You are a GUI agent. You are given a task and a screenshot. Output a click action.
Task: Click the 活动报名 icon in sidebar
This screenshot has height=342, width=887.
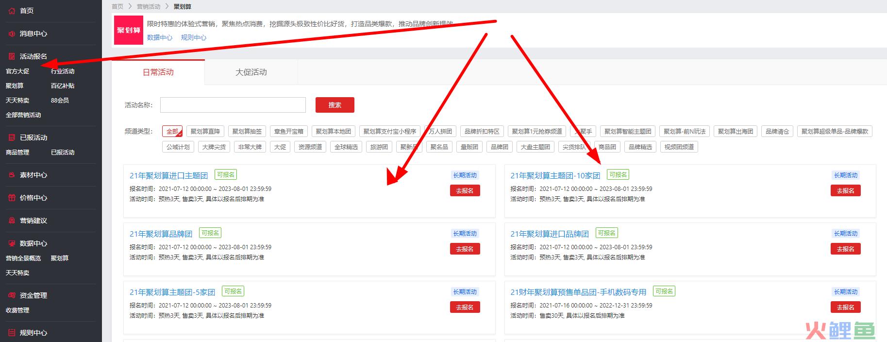click(x=12, y=56)
